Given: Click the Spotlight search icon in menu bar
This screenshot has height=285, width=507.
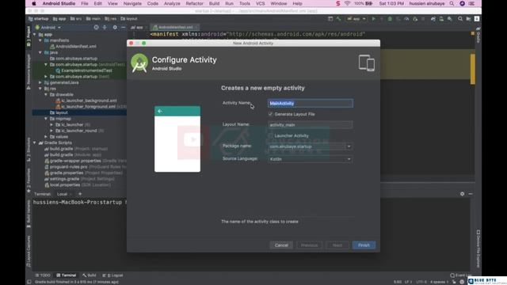Looking at the screenshot, I should (x=452, y=3).
